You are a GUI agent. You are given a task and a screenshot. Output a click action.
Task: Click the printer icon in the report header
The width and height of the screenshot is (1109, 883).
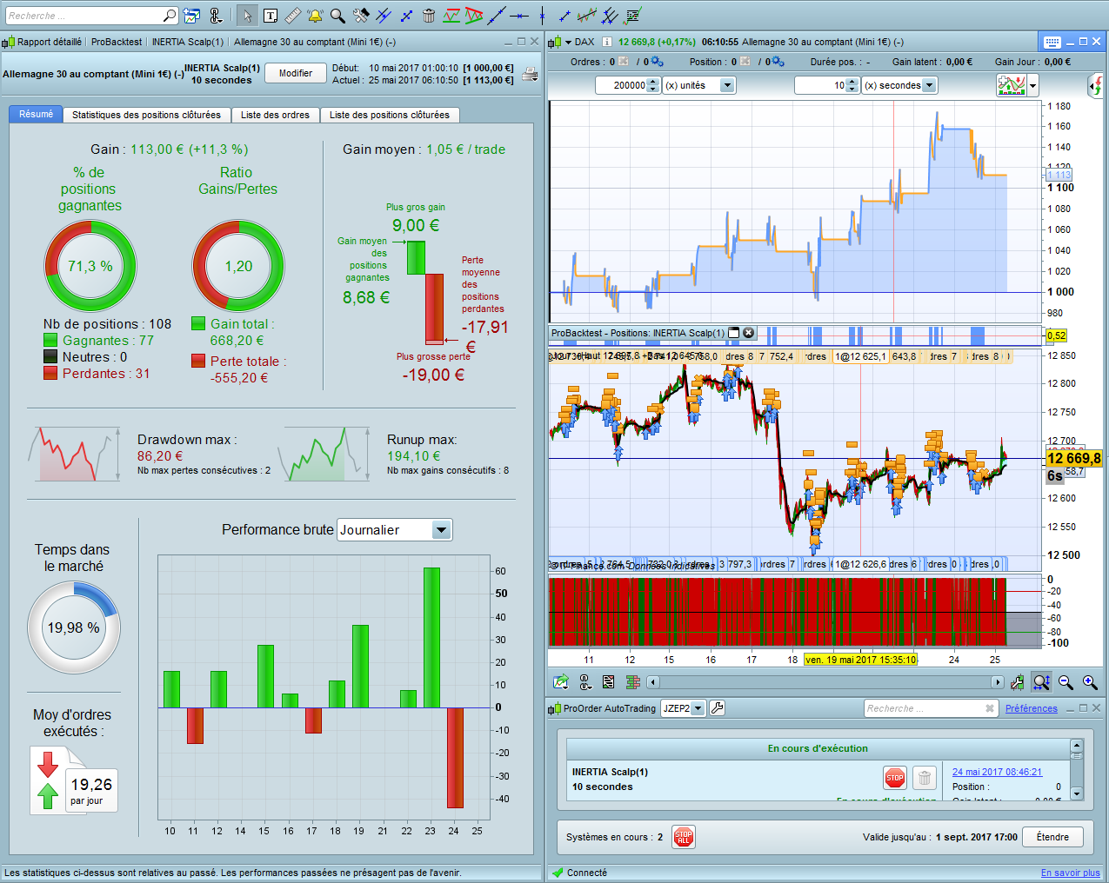530,75
